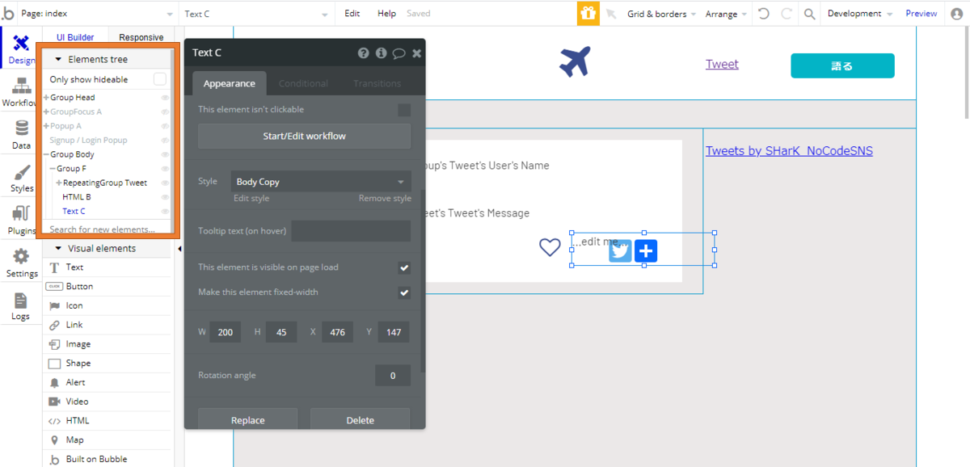Click the pointer cursor icon in top bar
Screen dimensions: 970x467
coord(611,14)
